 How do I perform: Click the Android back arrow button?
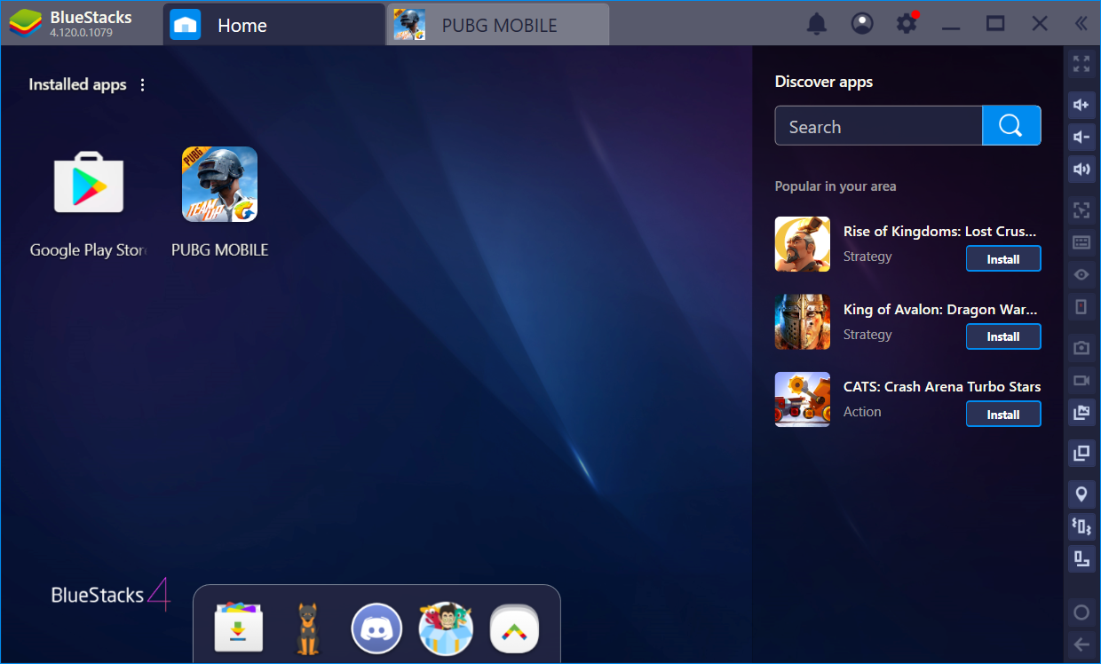(1081, 644)
